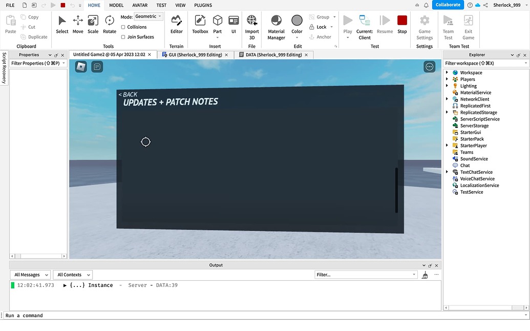Screen dimensions: 530x331
Task: Enable the Join Surfaces checkbox
Action: click(123, 37)
